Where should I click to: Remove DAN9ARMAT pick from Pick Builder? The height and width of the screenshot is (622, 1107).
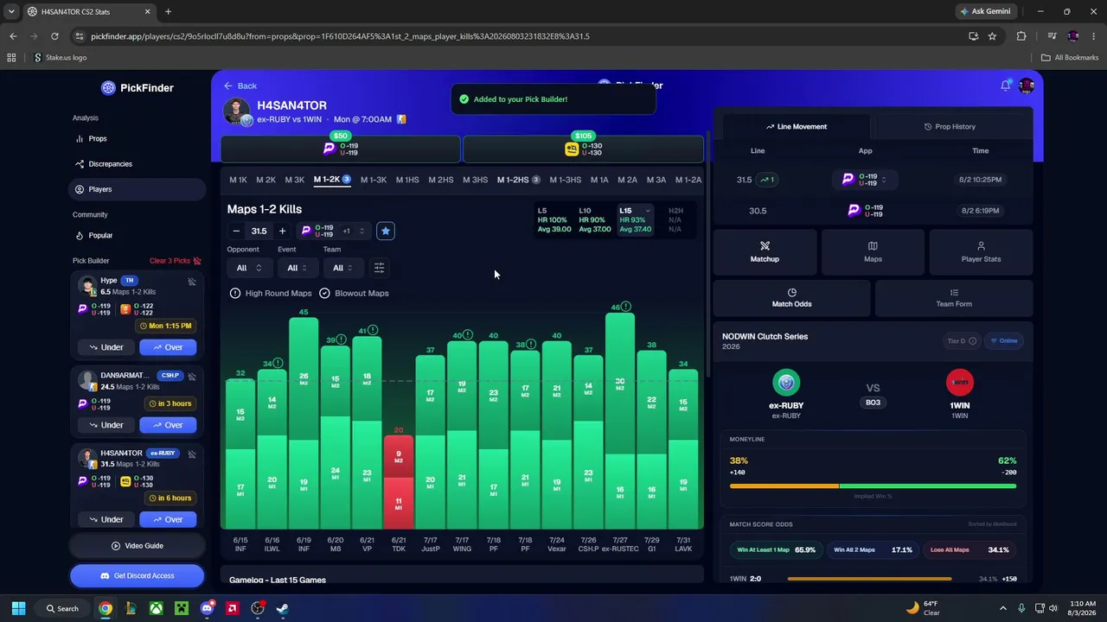tap(192, 377)
